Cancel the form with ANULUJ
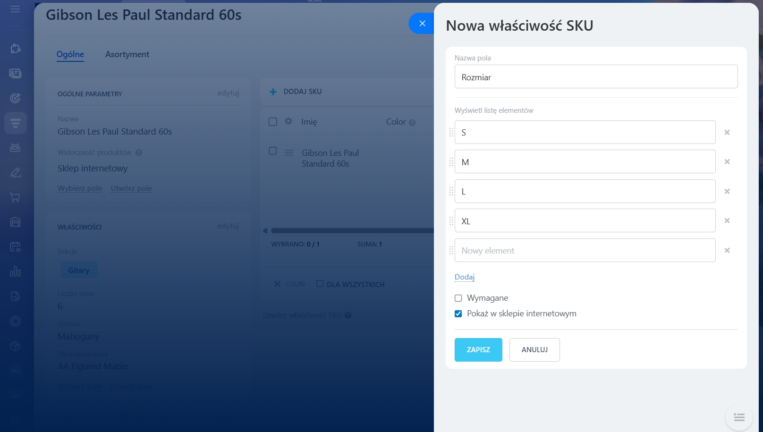The width and height of the screenshot is (763, 432). pos(534,350)
